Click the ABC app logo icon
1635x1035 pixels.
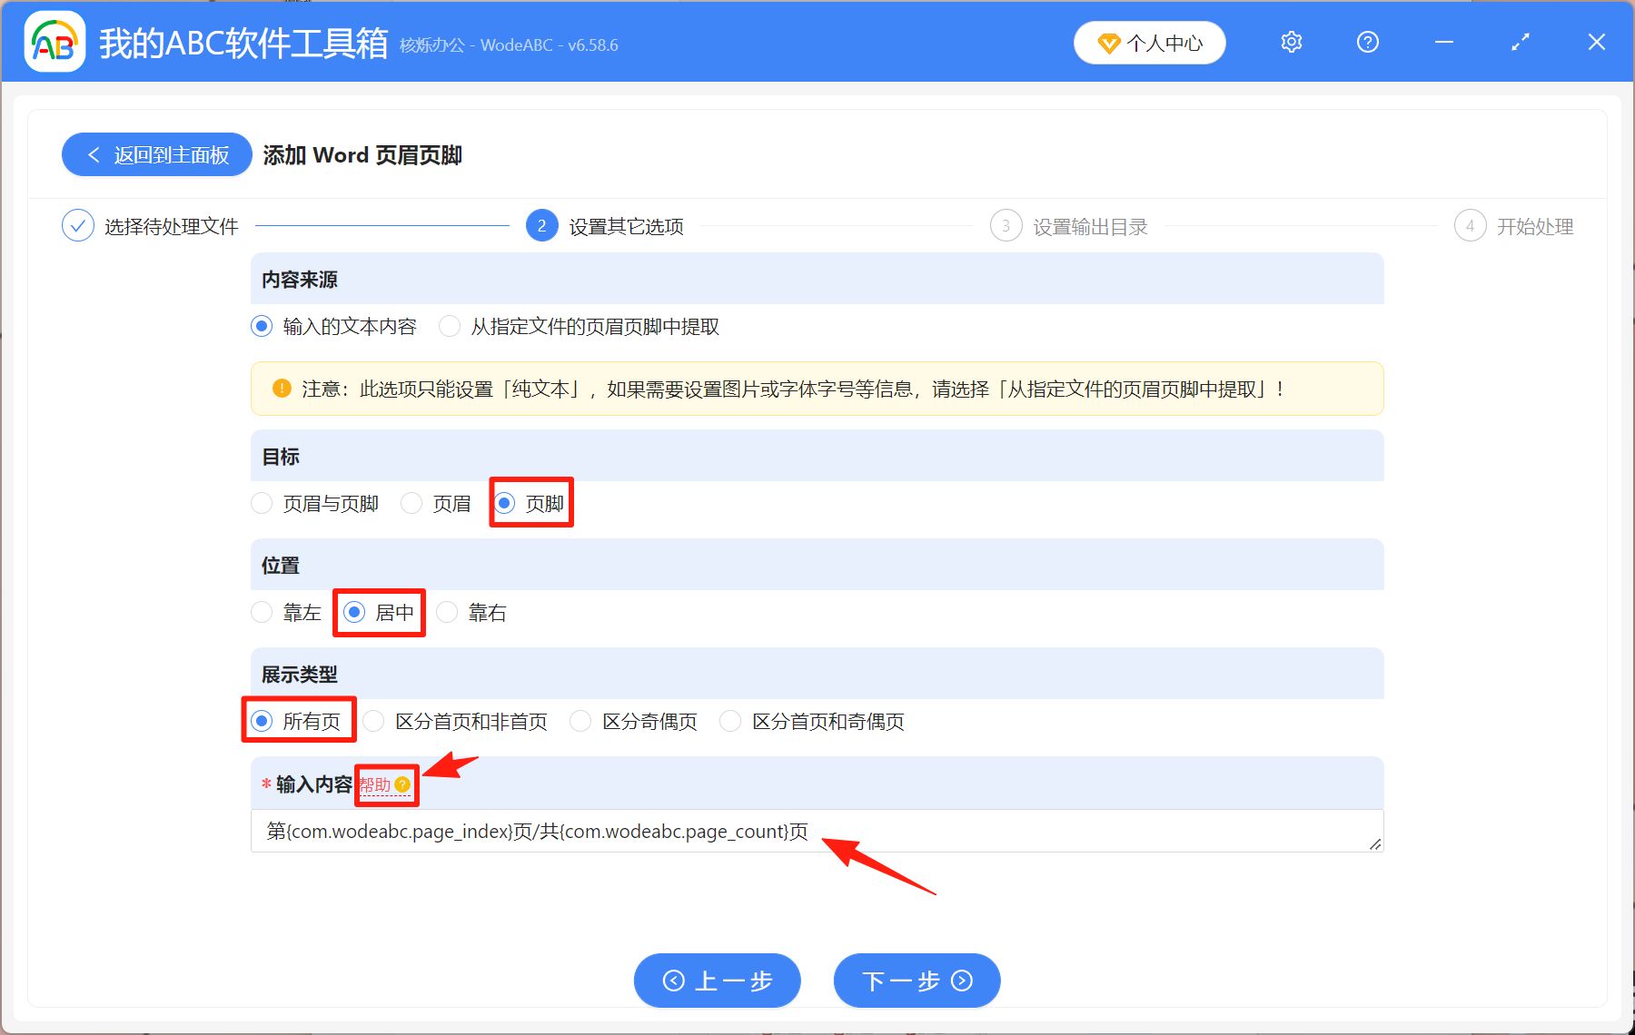click(x=54, y=42)
